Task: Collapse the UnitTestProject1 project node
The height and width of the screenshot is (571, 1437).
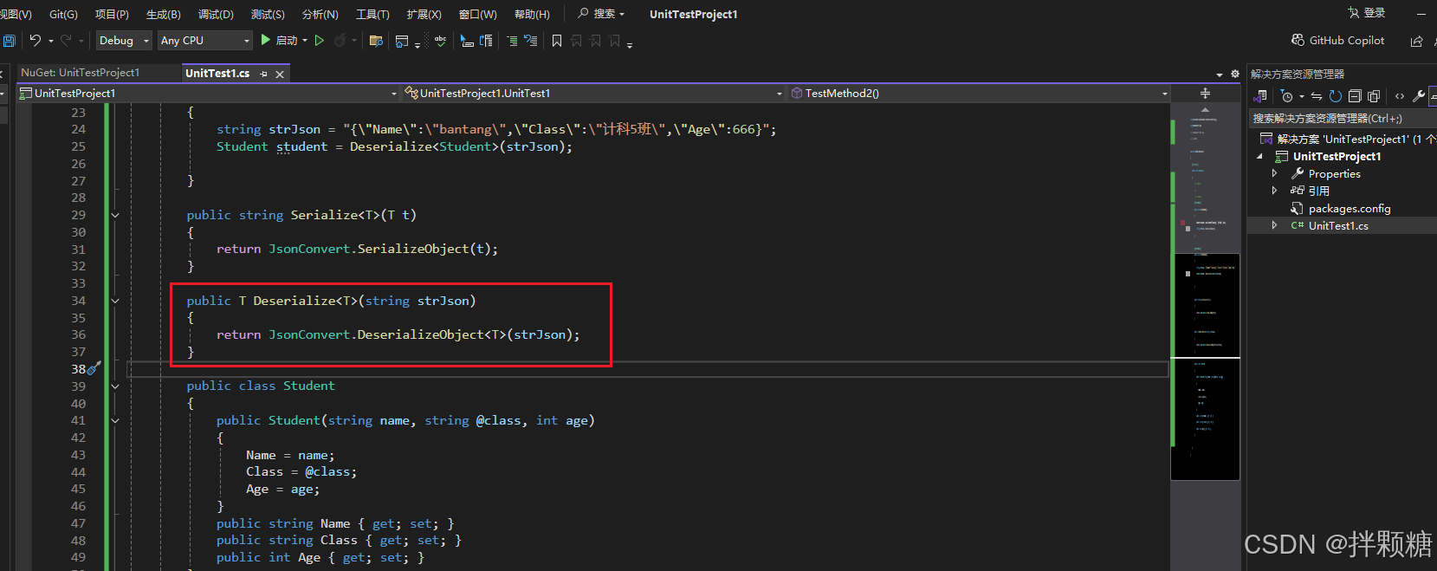Action: (x=1259, y=157)
